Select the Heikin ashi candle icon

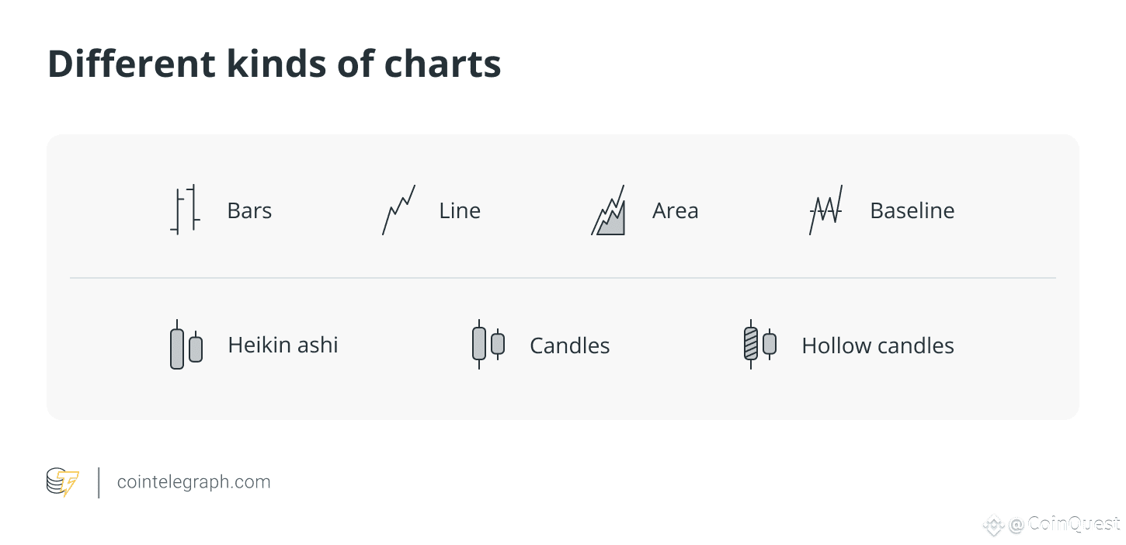186,345
